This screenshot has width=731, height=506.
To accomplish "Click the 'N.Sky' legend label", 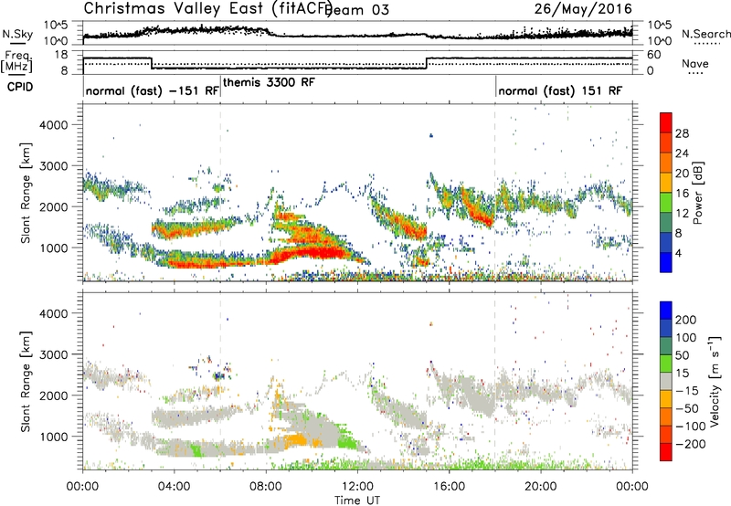I will point(17,34).
